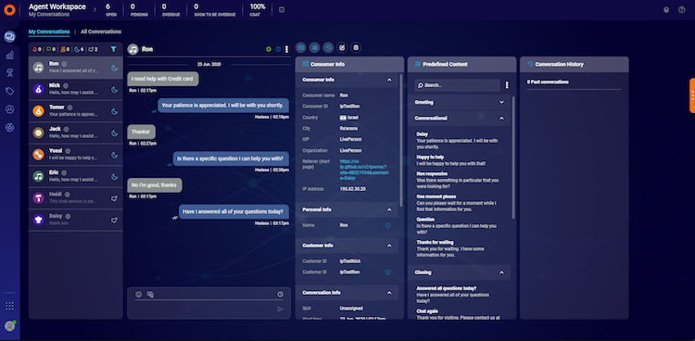Open three-dot menu next to Predefined Content search

(x=507, y=85)
